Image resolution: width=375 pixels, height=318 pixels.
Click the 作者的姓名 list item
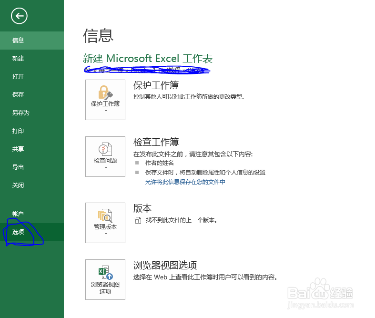pyautogui.click(x=160, y=163)
